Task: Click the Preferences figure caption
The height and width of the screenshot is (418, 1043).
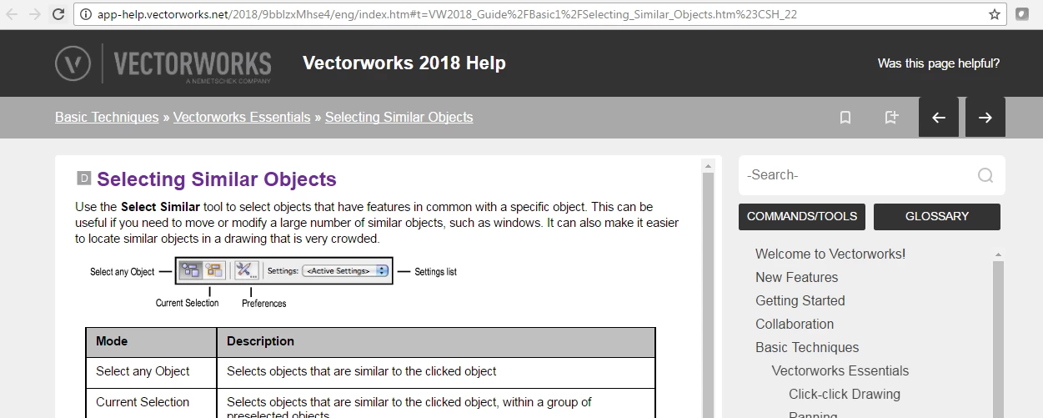Action: point(264,304)
